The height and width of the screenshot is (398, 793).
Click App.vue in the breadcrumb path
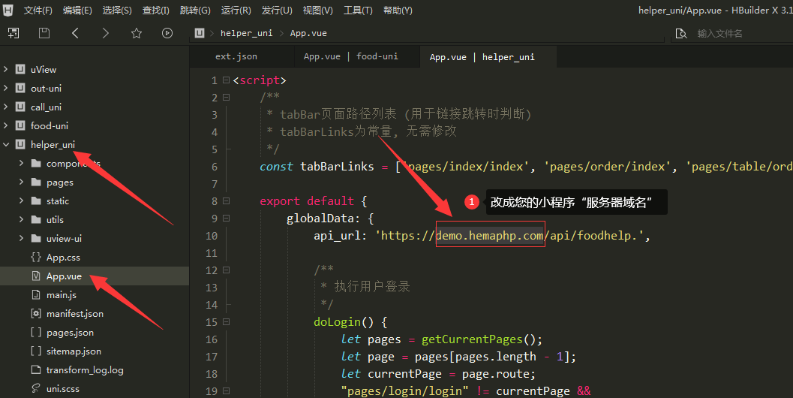click(308, 33)
